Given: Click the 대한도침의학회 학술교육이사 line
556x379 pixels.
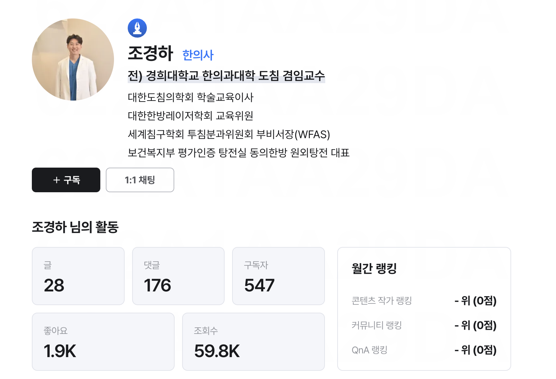Looking at the screenshot, I should click(x=190, y=97).
